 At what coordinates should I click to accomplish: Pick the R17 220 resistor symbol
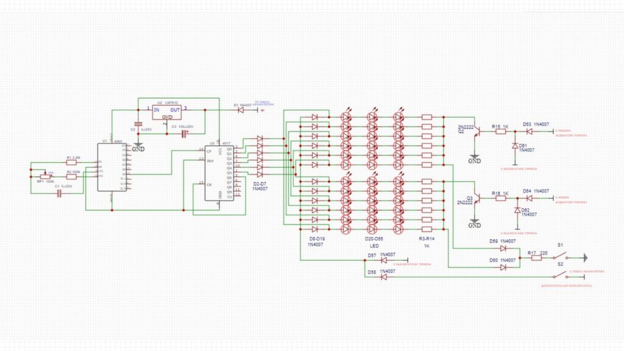536,258
